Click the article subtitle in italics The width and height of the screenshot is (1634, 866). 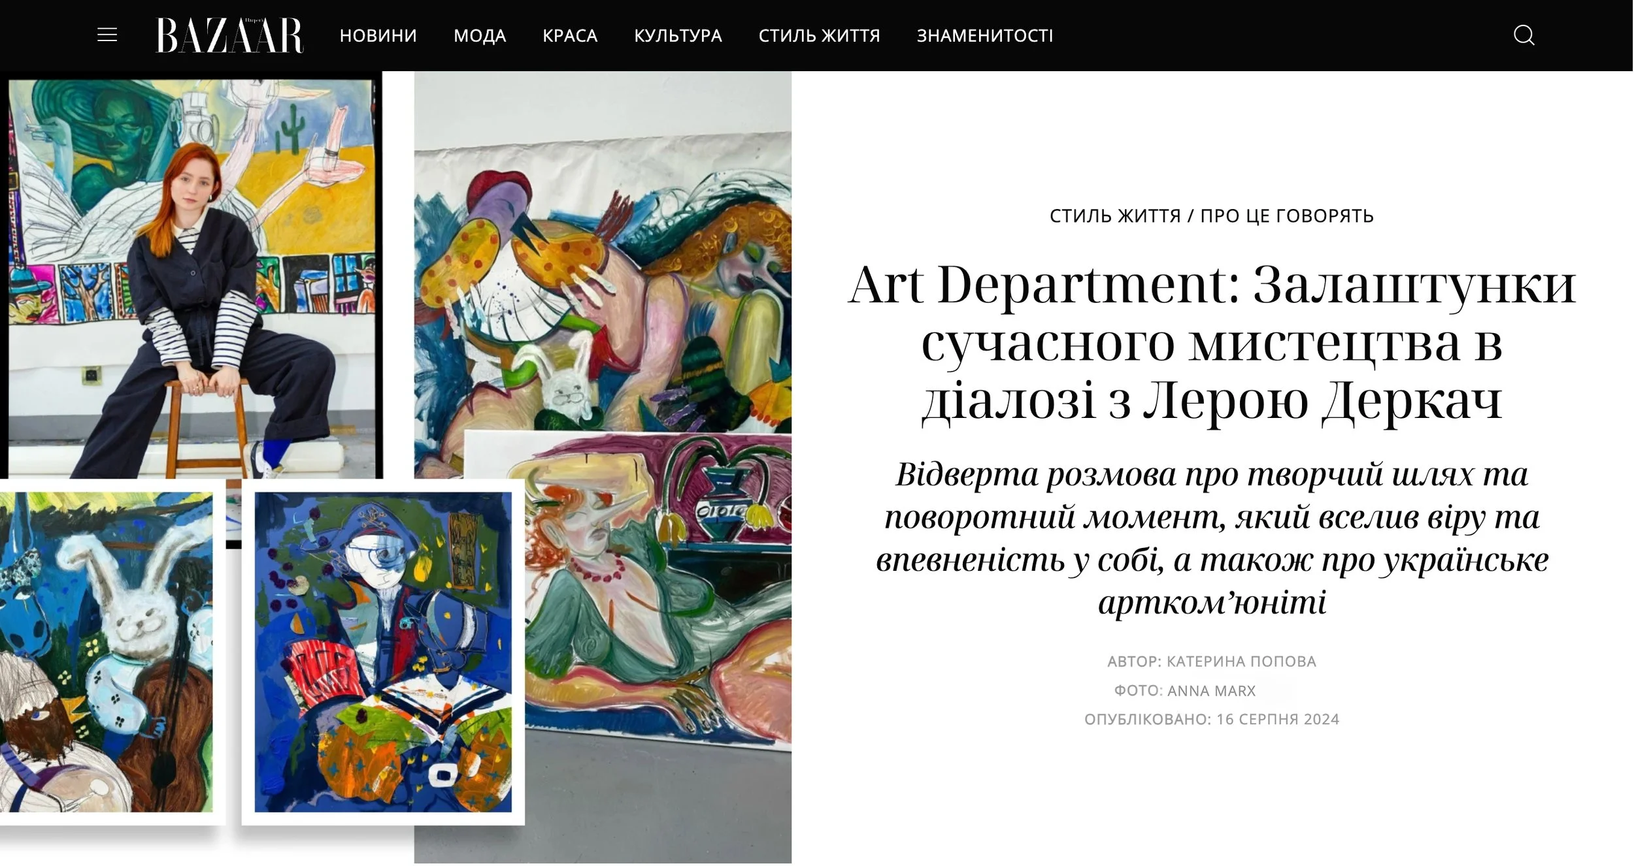click(x=1212, y=539)
